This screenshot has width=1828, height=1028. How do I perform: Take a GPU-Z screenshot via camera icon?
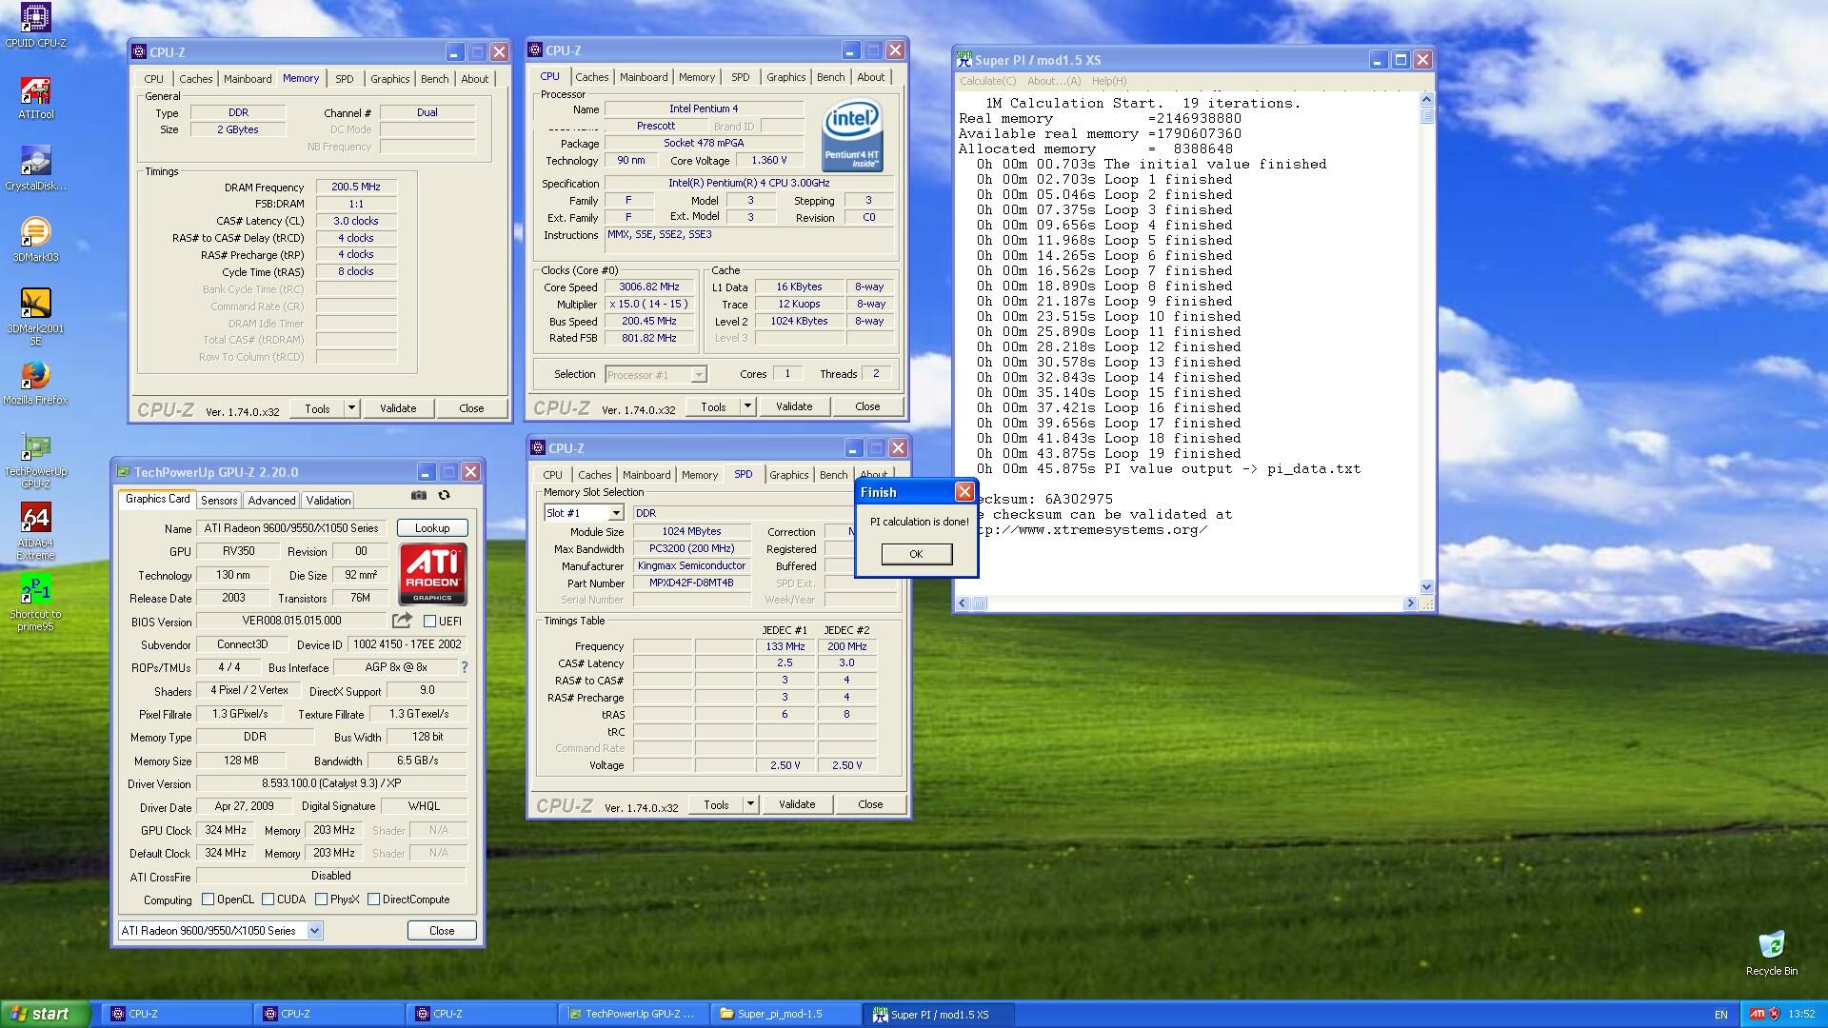[x=418, y=495]
